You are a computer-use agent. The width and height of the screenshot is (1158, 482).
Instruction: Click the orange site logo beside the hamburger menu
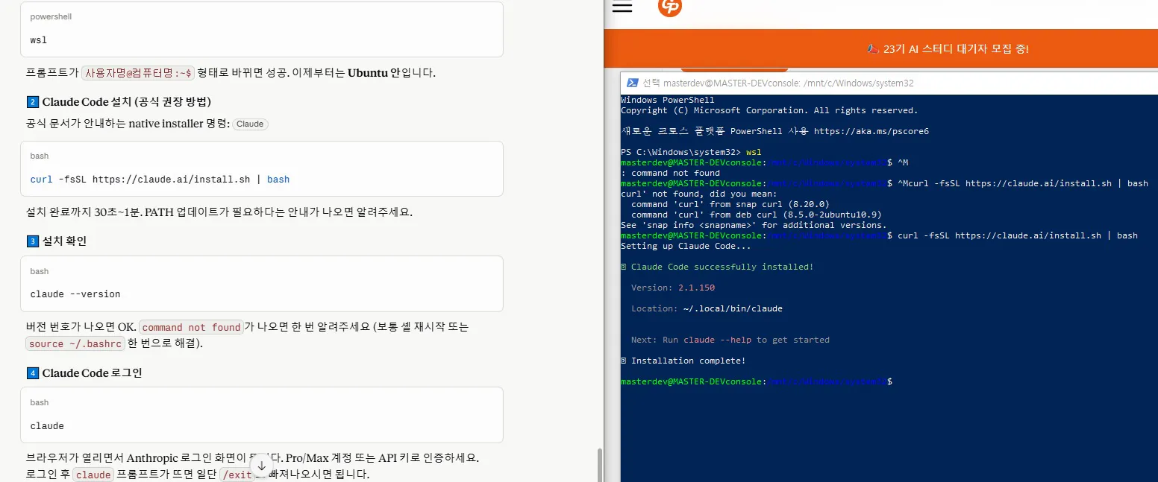[669, 7]
